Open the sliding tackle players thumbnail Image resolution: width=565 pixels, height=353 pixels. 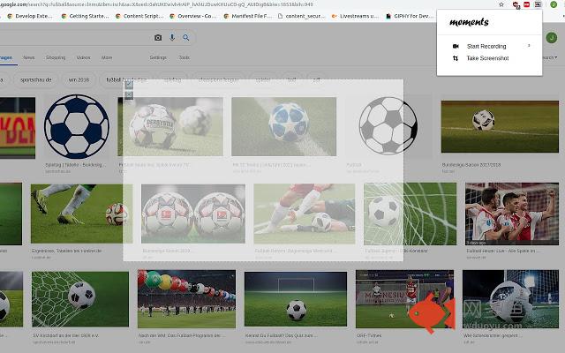305,214
